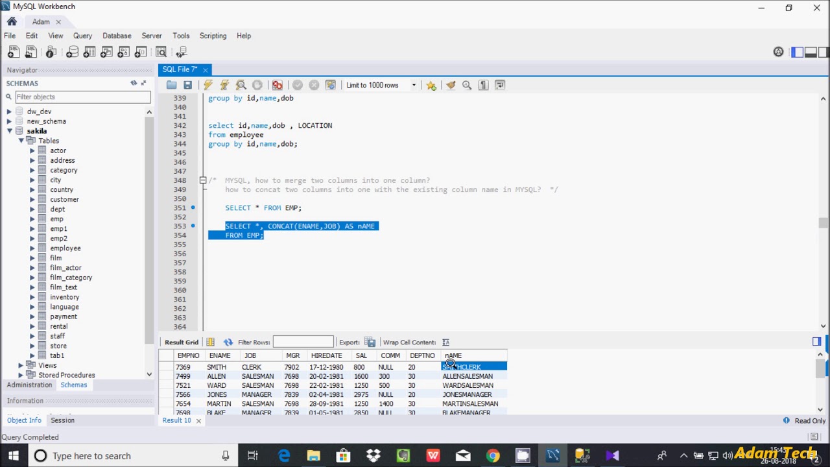Expand the dw_dev schema node
The image size is (830, 467).
point(9,112)
